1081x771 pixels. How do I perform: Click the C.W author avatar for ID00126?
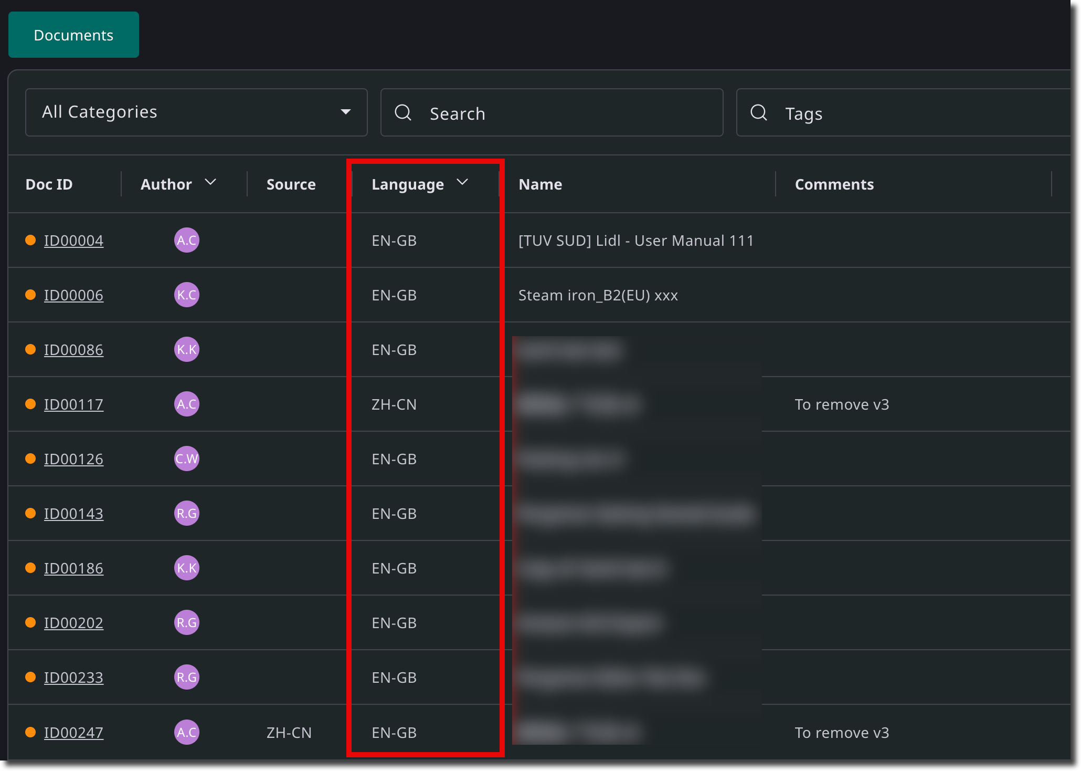187,459
